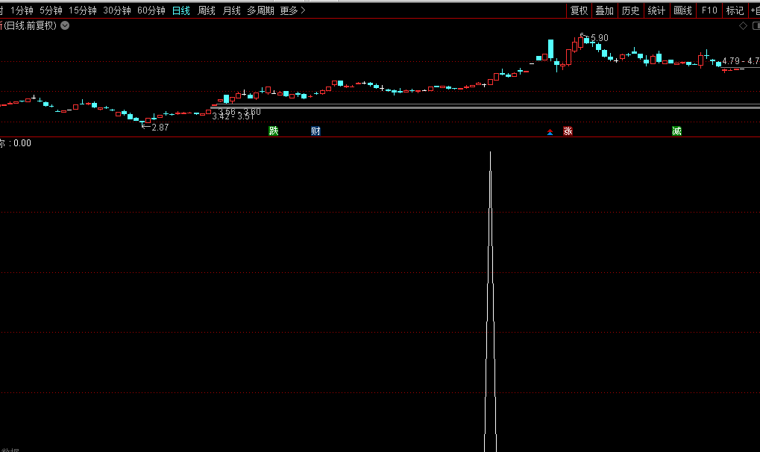Click the blue 财 financial report marker
The width and height of the screenshot is (760, 452).
point(316,131)
